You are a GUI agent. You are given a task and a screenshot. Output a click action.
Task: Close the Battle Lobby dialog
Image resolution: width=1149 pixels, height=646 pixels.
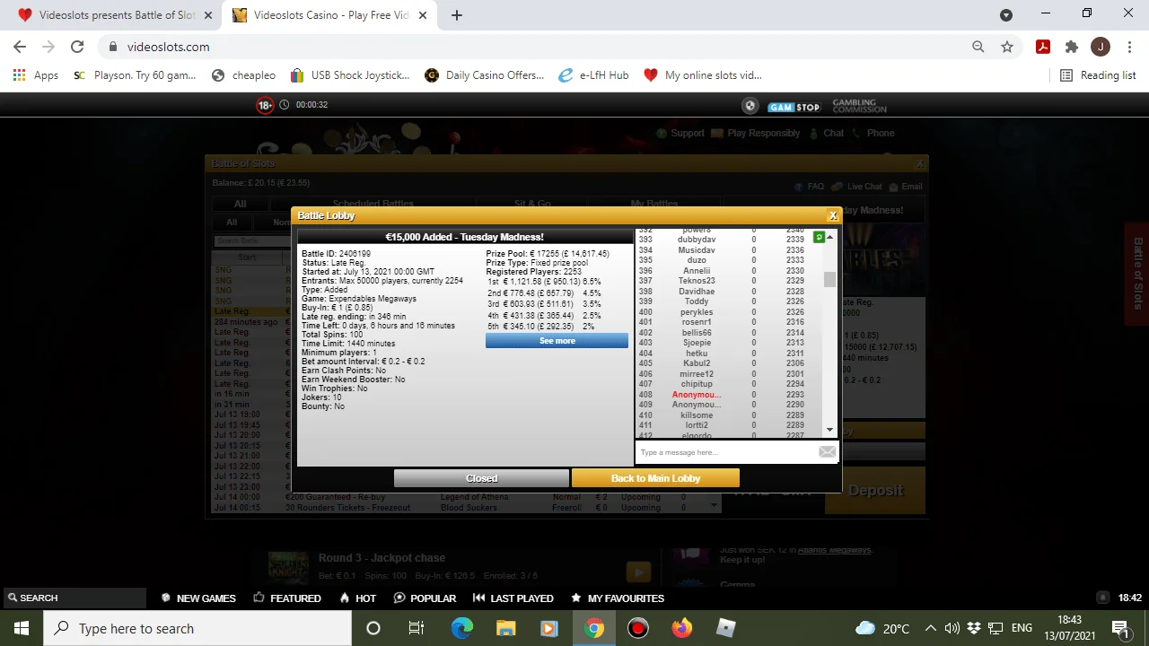833,215
